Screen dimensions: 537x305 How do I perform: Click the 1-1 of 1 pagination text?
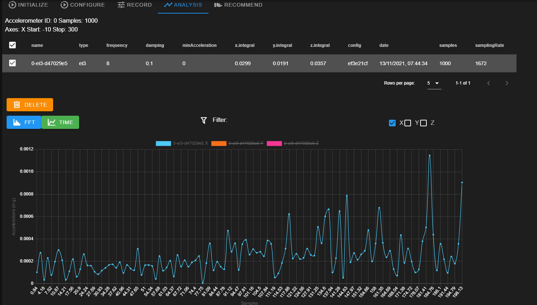[x=463, y=83]
